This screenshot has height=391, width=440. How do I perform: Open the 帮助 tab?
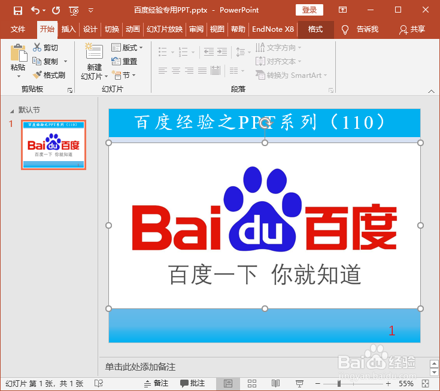coord(238,29)
